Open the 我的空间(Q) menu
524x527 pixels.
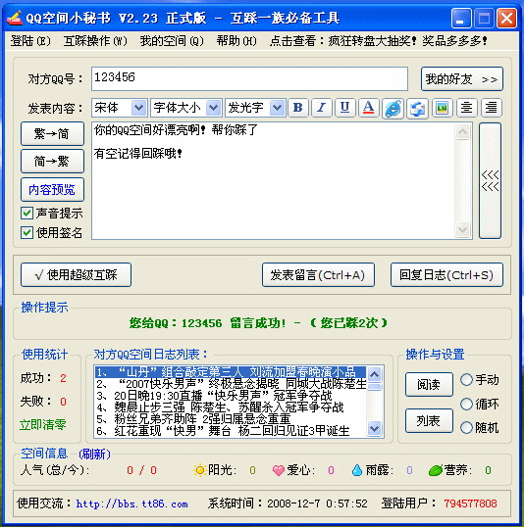(172, 41)
